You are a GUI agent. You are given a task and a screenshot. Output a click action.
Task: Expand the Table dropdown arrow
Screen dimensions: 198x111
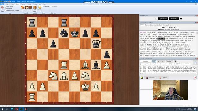30,11
